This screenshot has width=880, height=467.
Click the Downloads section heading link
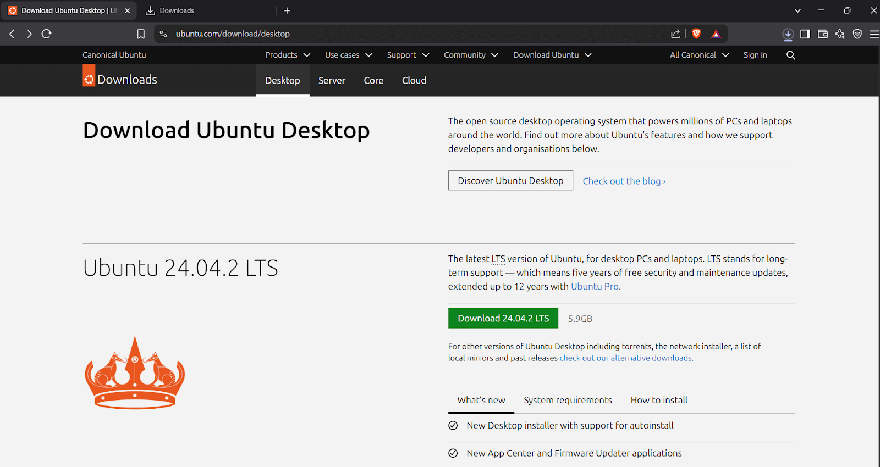[x=127, y=80]
